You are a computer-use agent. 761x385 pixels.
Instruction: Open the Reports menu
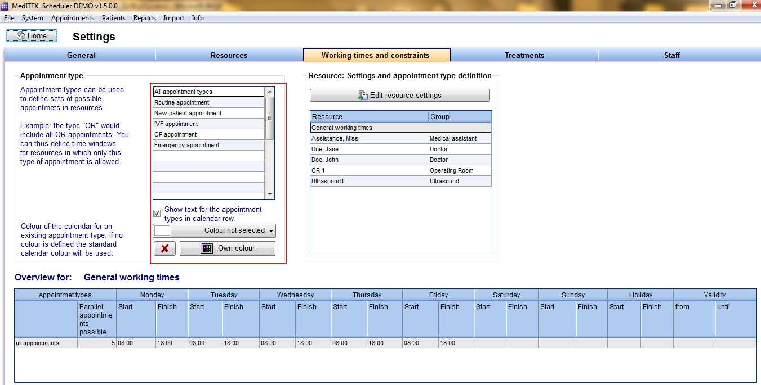coord(145,18)
